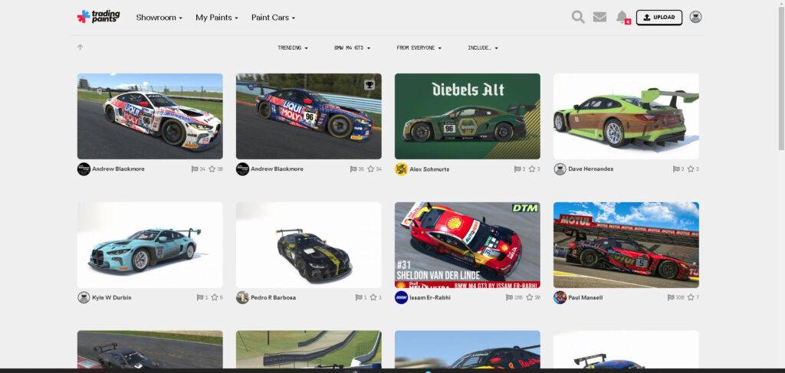Open the Include filter dropdown
The height and width of the screenshot is (373, 785).
pyautogui.click(x=483, y=48)
